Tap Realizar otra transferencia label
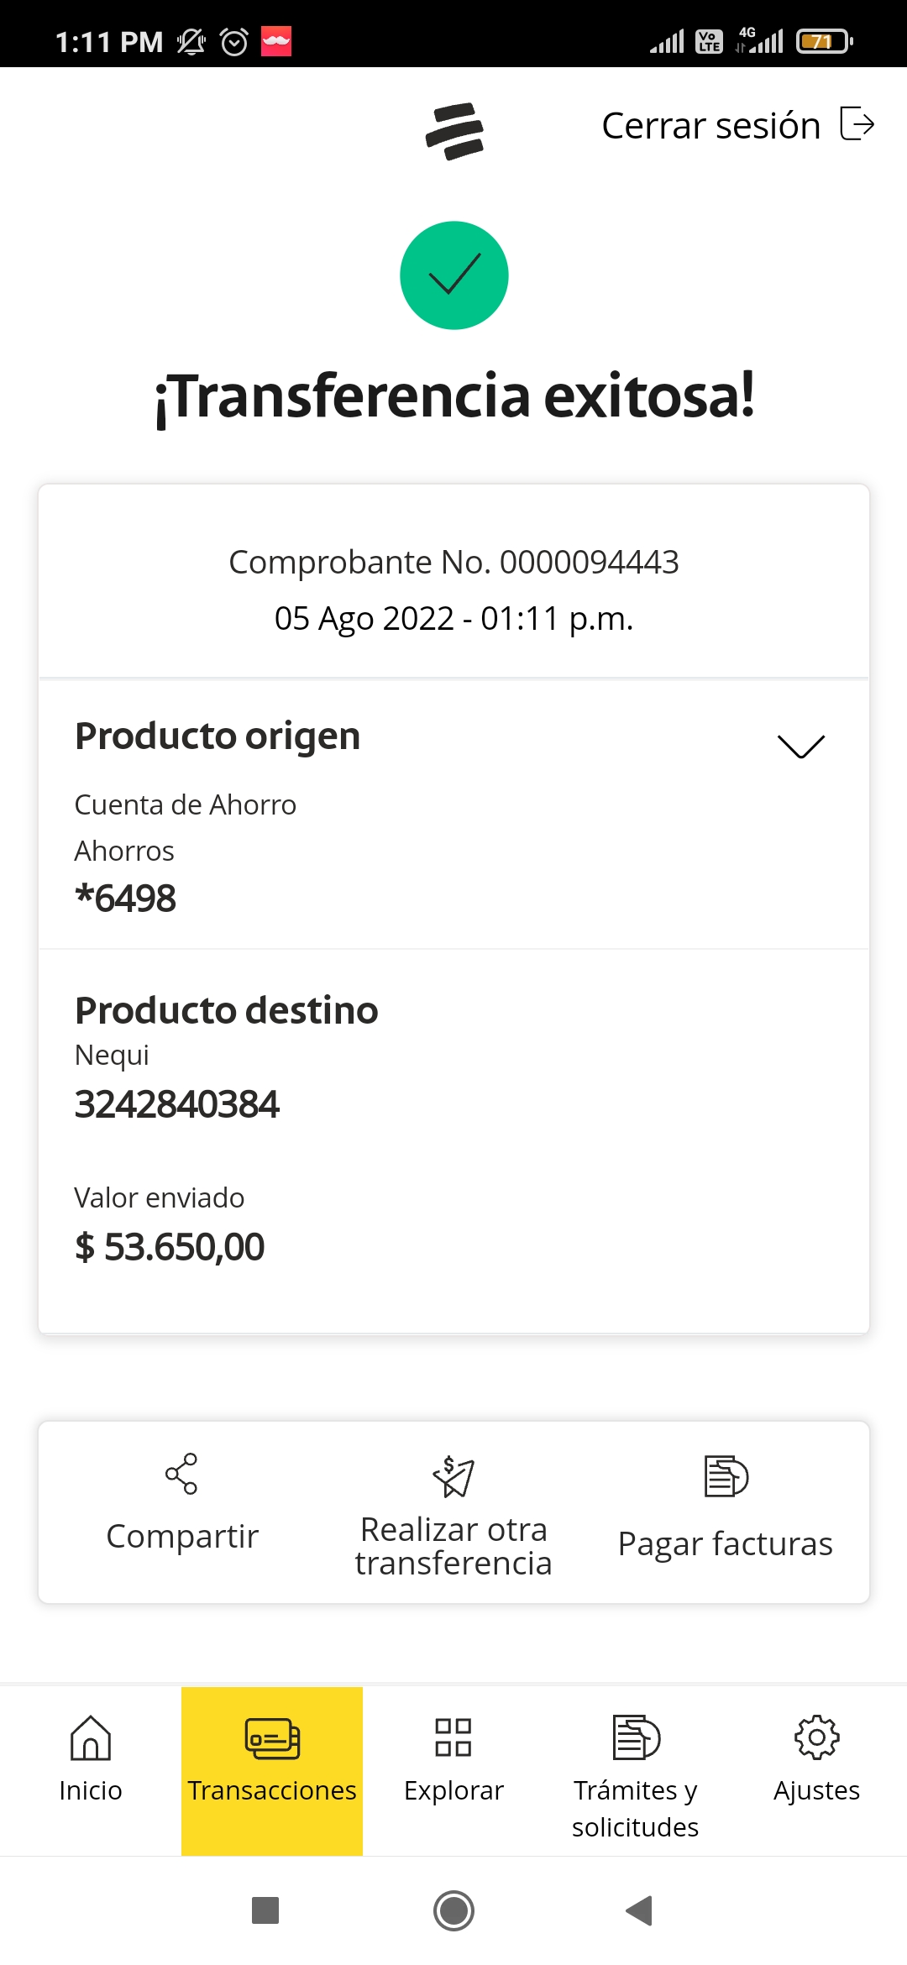 tap(453, 1546)
